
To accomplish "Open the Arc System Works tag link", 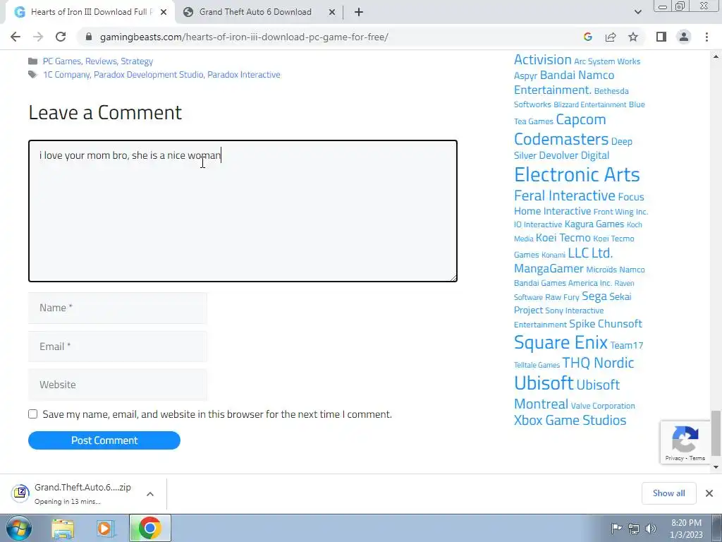I will [607, 61].
